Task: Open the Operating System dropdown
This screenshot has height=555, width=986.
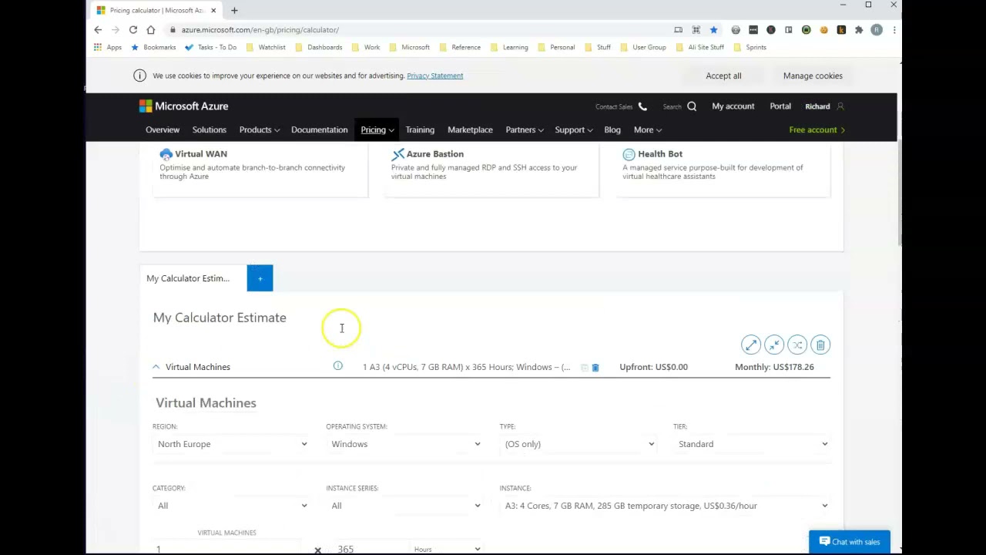Action: pyautogui.click(x=405, y=444)
